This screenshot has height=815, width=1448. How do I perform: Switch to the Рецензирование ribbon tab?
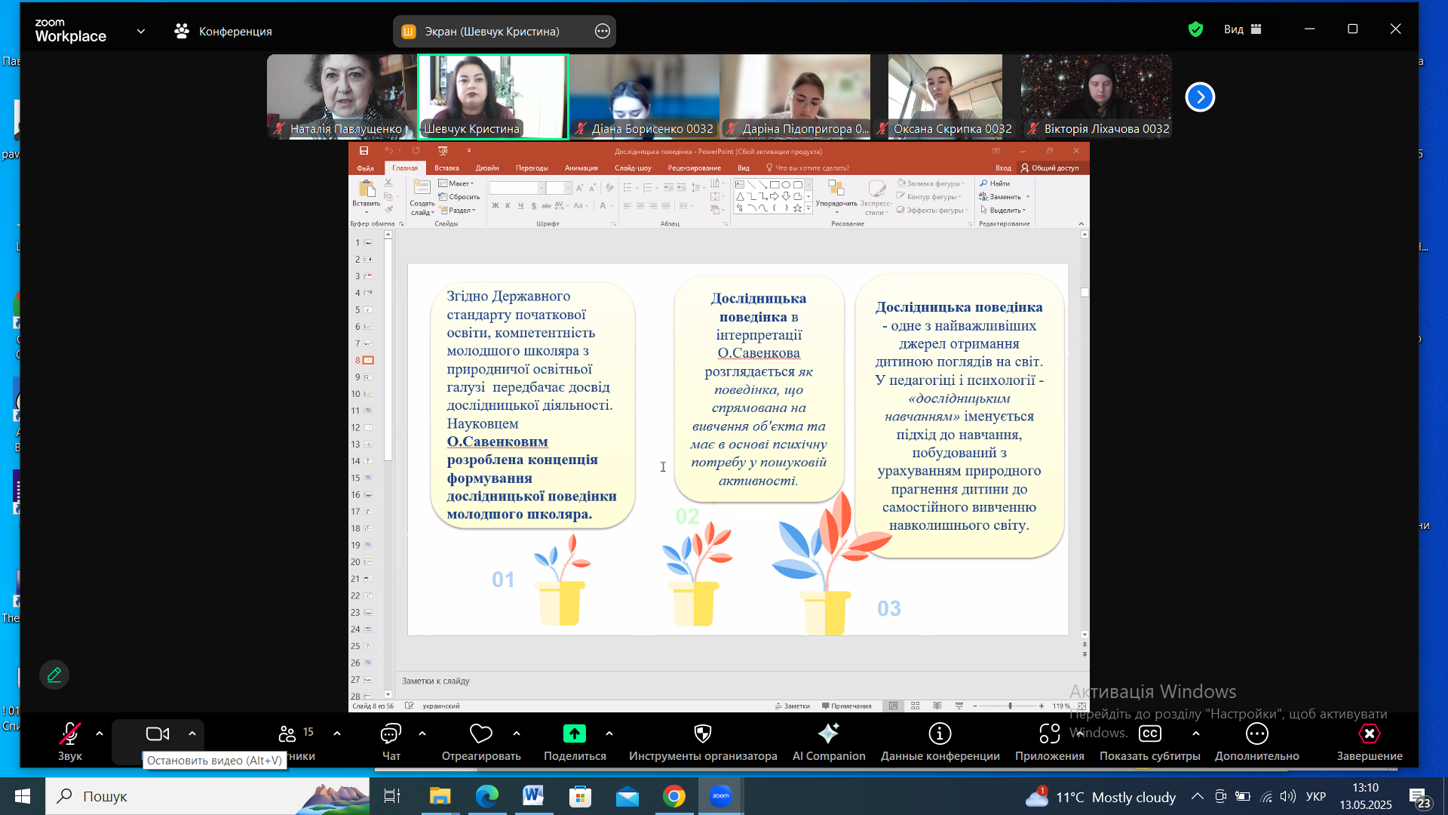[x=695, y=168]
